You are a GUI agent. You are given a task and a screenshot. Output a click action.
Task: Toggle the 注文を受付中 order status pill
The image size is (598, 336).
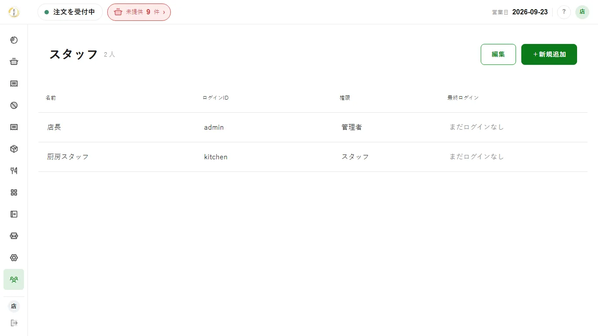coord(70,12)
